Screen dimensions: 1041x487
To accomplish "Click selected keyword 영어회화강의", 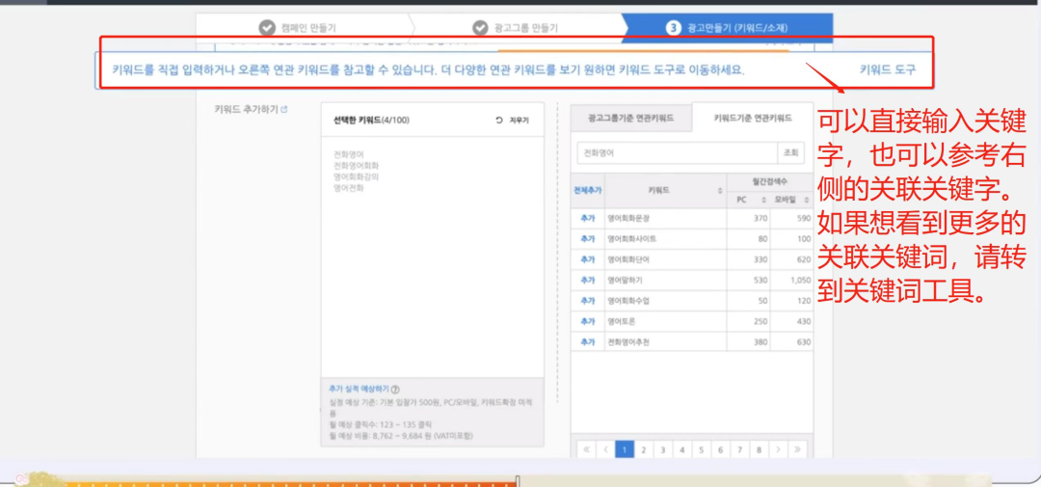I will click(357, 176).
